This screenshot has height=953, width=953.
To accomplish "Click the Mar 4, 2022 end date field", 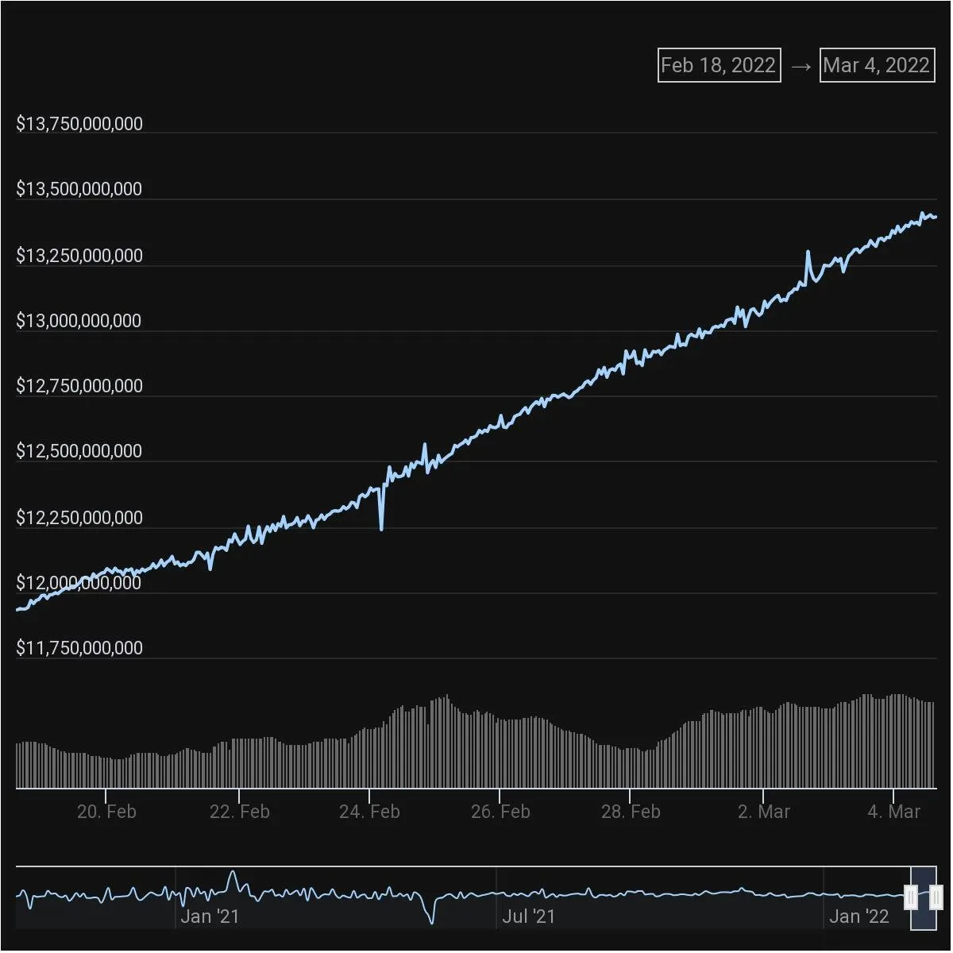I will point(876,65).
